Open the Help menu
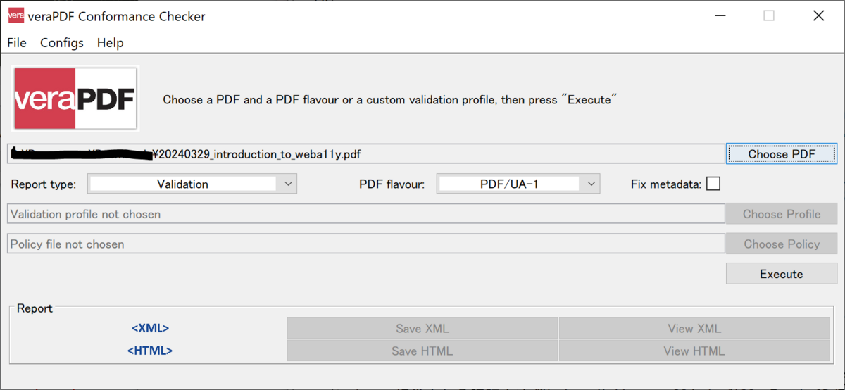The height and width of the screenshot is (390, 845). 111,43
